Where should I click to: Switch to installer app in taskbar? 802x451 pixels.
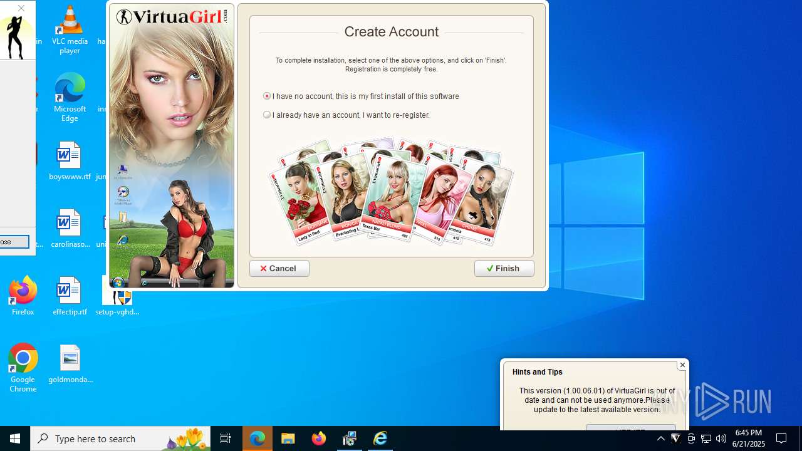pyautogui.click(x=350, y=438)
